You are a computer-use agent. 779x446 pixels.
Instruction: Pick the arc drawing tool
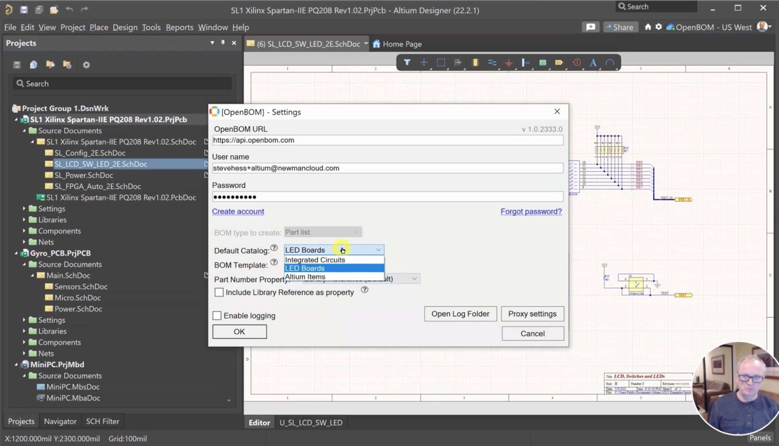(610, 62)
